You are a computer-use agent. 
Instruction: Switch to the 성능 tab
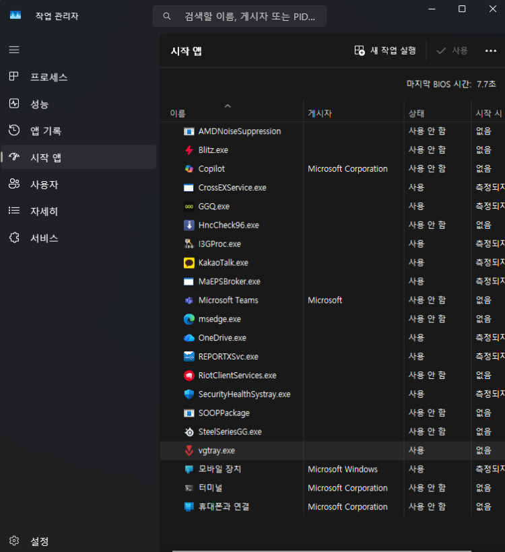click(x=39, y=104)
